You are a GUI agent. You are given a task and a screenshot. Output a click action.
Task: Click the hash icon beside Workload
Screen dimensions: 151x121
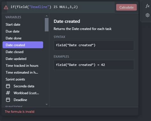click(x=8, y=93)
